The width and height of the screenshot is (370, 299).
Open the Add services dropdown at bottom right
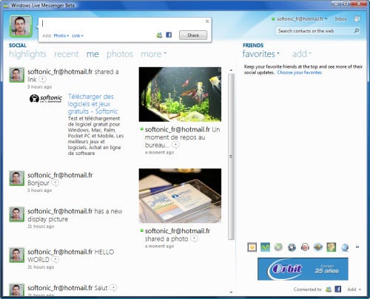point(354,289)
